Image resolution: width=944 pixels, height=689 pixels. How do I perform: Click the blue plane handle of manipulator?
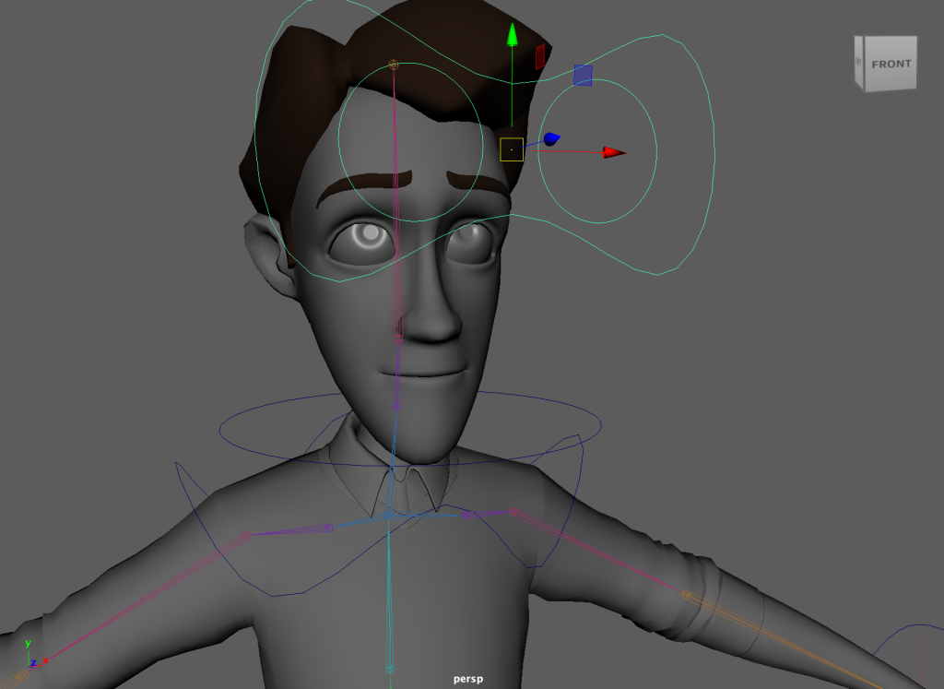click(583, 75)
